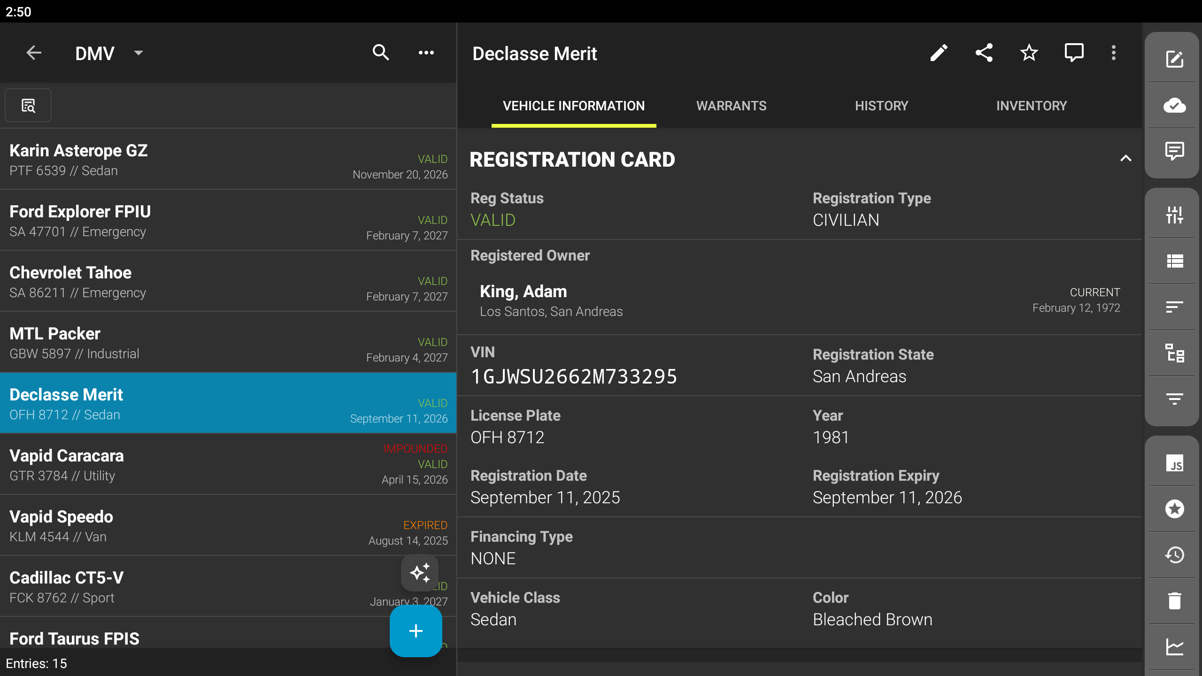
Task: Search the DMV library
Action: point(381,53)
